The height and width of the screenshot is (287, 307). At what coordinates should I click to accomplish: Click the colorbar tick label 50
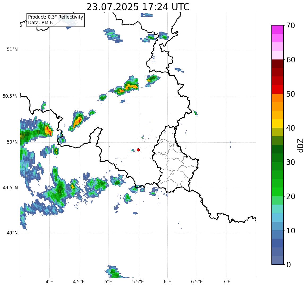tap(291, 94)
